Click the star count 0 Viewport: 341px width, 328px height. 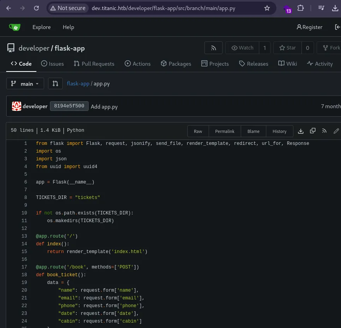(307, 48)
